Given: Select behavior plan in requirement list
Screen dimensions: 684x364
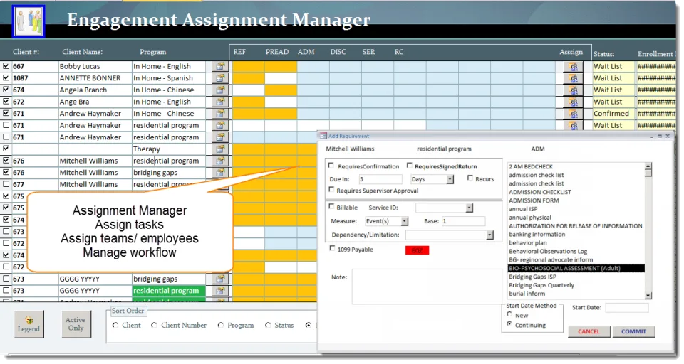Looking at the screenshot, I should [527, 243].
